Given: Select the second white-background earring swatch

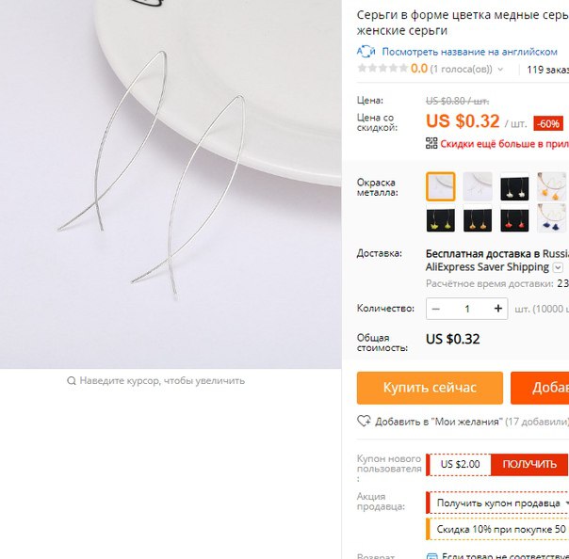Looking at the screenshot, I should tap(478, 186).
